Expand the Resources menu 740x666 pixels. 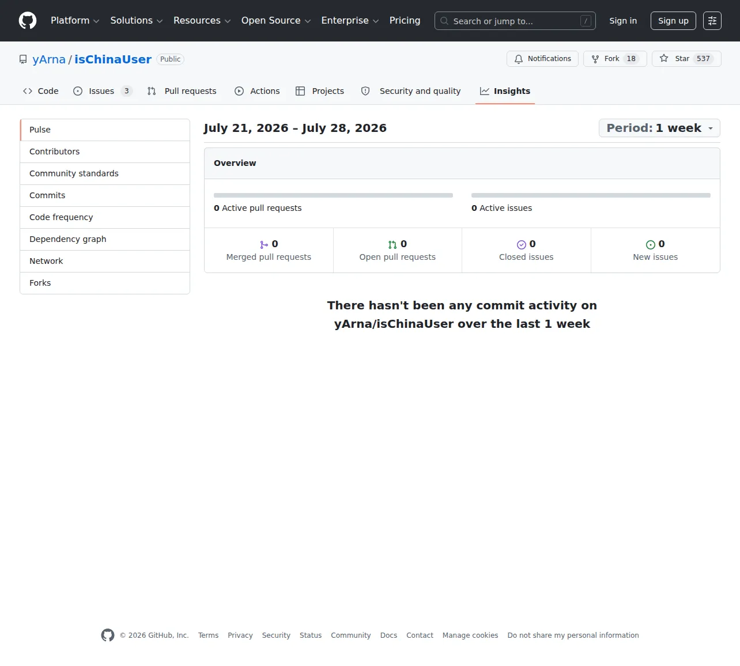(202, 21)
